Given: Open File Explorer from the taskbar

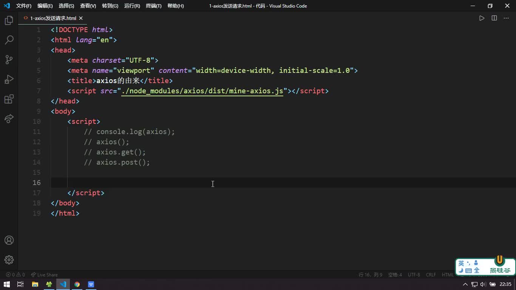Looking at the screenshot, I should 35,284.
